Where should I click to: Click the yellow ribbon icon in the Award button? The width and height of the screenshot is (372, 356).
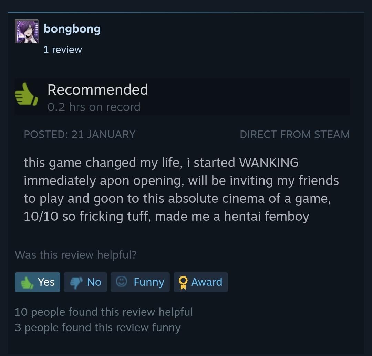point(183,282)
